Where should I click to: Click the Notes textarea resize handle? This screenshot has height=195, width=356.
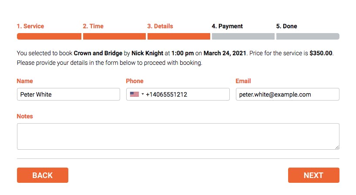pyautogui.click(x=337, y=147)
